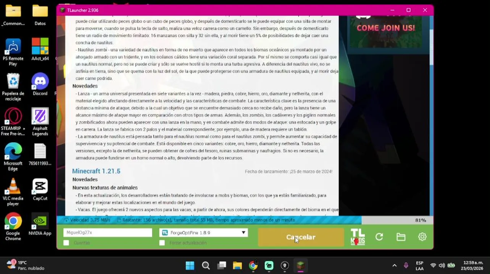Switch to Chrome in taskbar

pos(253,265)
